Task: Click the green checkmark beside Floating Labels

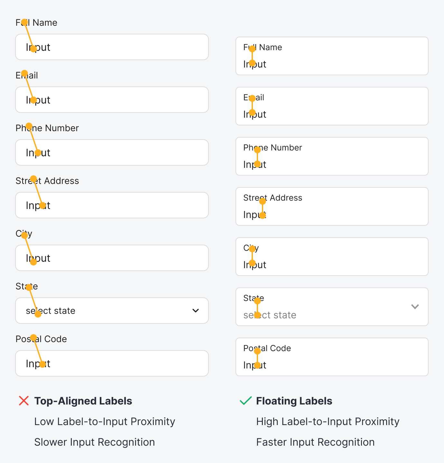Action: click(246, 401)
